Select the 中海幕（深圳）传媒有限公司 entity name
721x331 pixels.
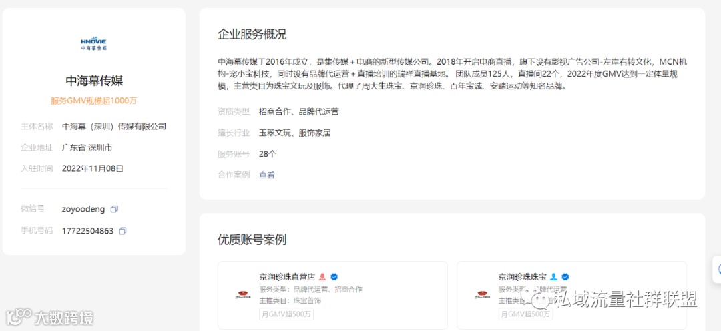point(114,126)
